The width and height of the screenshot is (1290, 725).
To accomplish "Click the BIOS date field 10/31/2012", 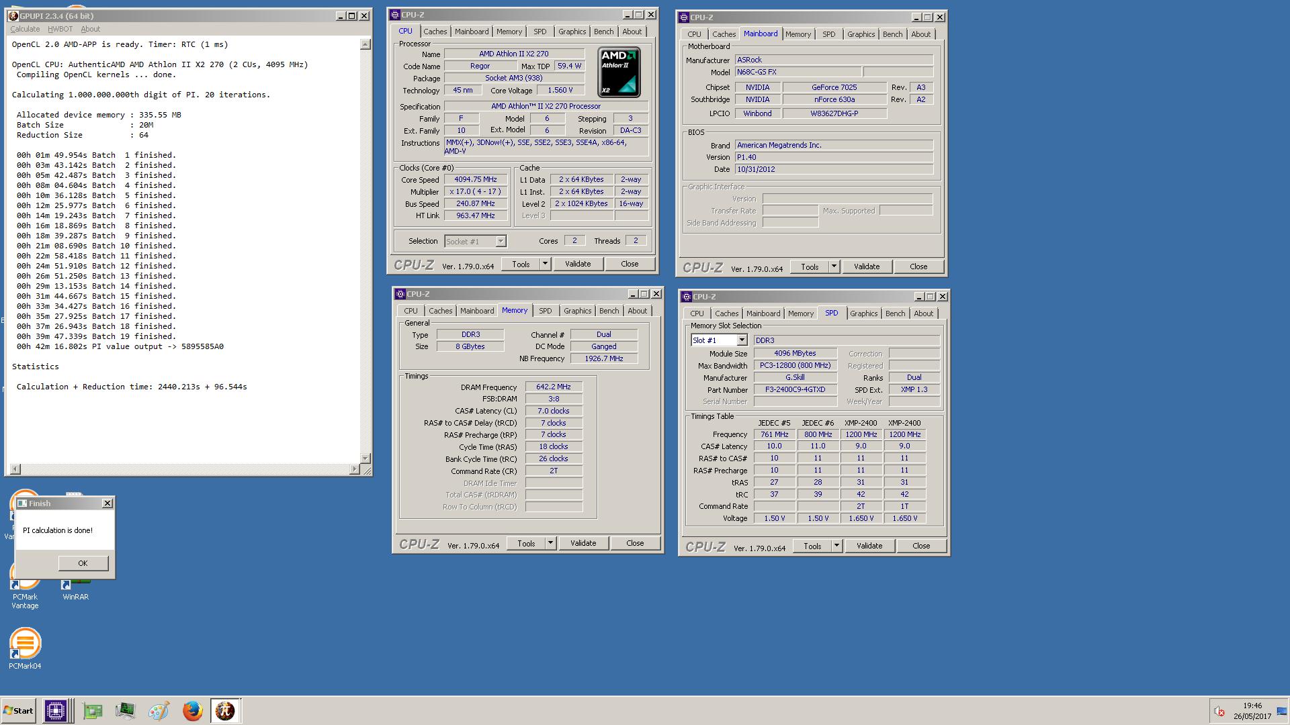I will coord(833,169).
